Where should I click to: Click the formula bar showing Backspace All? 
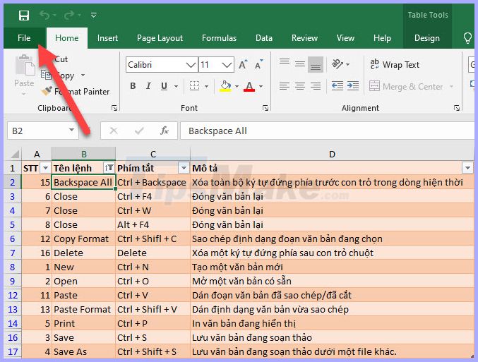coord(327,131)
